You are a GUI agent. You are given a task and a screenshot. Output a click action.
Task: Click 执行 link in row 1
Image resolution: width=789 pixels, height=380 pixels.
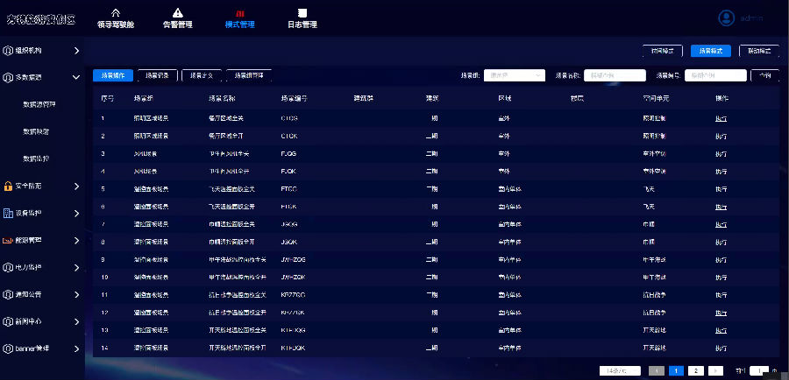[721, 118]
